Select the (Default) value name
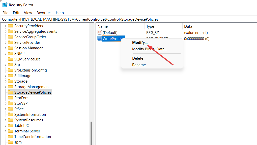Image resolution: width=257 pixels, height=145 pixels. tap(110, 33)
